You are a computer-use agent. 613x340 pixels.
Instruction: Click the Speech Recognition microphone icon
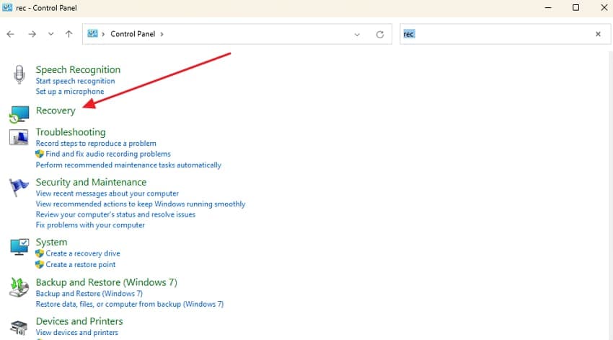[x=19, y=74]
